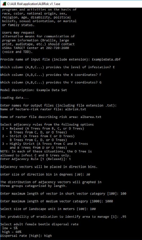Click the direction bin degrees value 30
This screenshot has width=142, height=240.
click(x=88, y=174)
